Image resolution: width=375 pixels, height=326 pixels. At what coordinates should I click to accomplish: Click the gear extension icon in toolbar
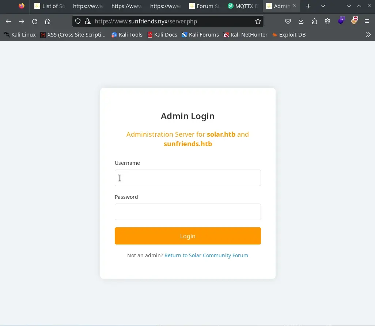(327, 21)
